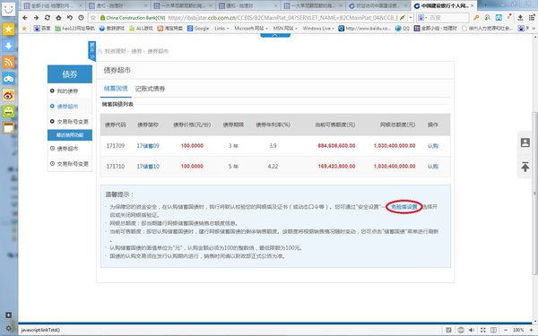This screenshot has width=538, height=336.
Task: Toggle the sound mute icon in status bar
Action: click(472, 330)
